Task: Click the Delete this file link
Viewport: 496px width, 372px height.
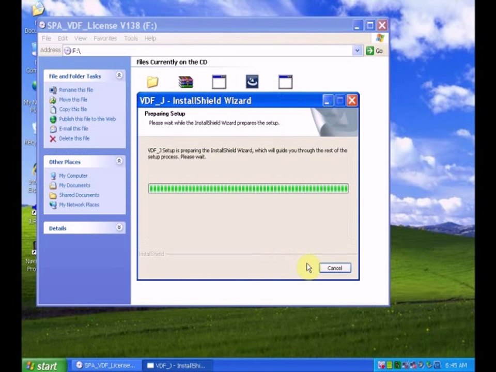Action: 74,138
